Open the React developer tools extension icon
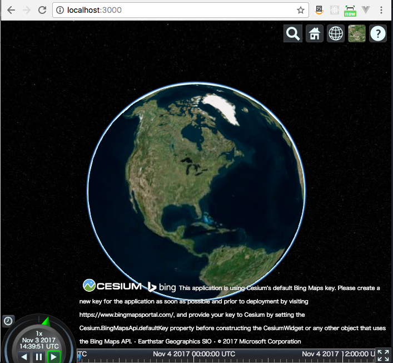This screenshot has width=393, height=363. tap(334, 10)
